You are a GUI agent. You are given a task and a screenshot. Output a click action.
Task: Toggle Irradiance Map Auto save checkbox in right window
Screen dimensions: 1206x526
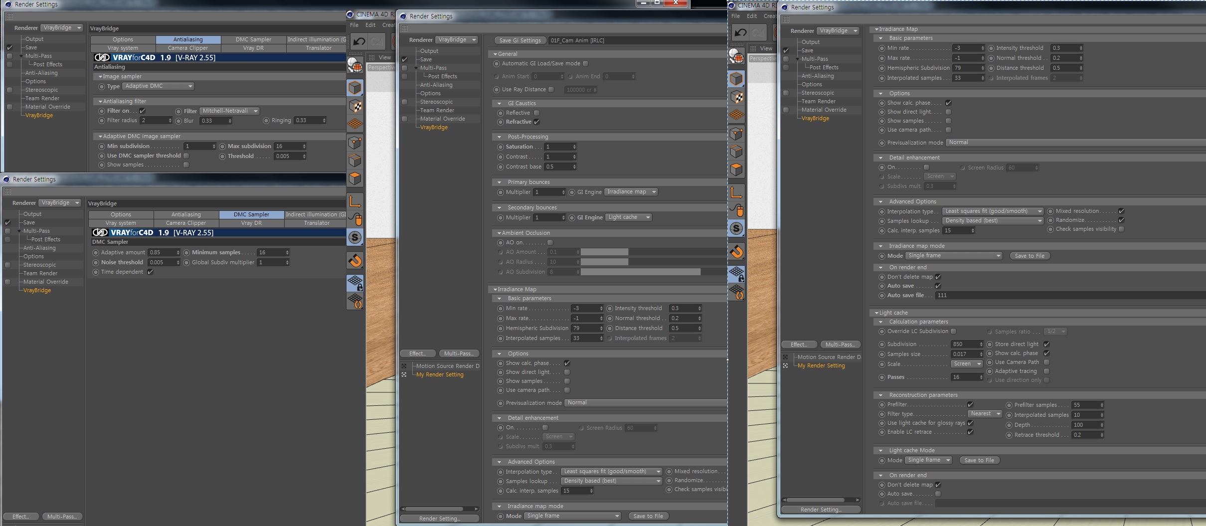tap(938, 286)
